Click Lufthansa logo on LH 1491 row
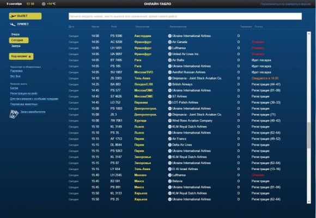The width and height of the screenshot is (316, 218). 169,48
